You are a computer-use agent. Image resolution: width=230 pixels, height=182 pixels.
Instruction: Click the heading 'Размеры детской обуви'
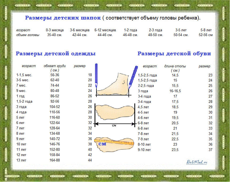tap(174, 53)
